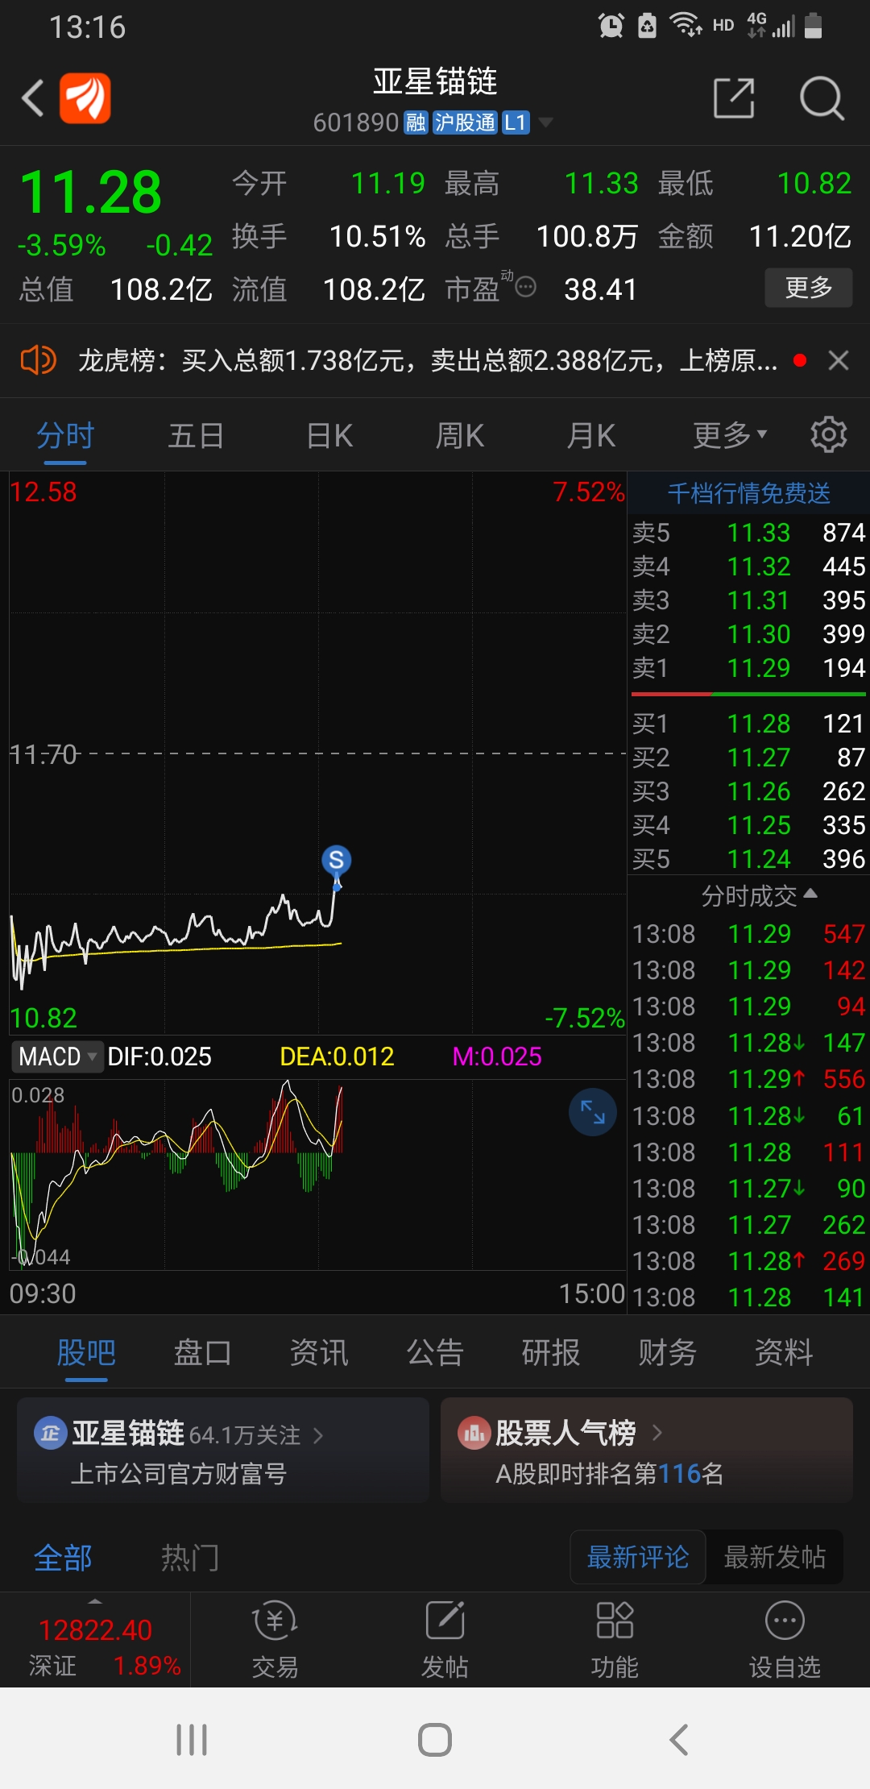The width and height of the screenshot is (870, 1789).
Task: Expand the 更多 chart period dropdown
Action: click(730, 436)
